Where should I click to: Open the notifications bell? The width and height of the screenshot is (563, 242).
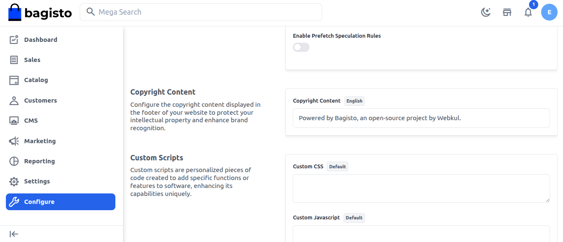[x=528, y=12]
